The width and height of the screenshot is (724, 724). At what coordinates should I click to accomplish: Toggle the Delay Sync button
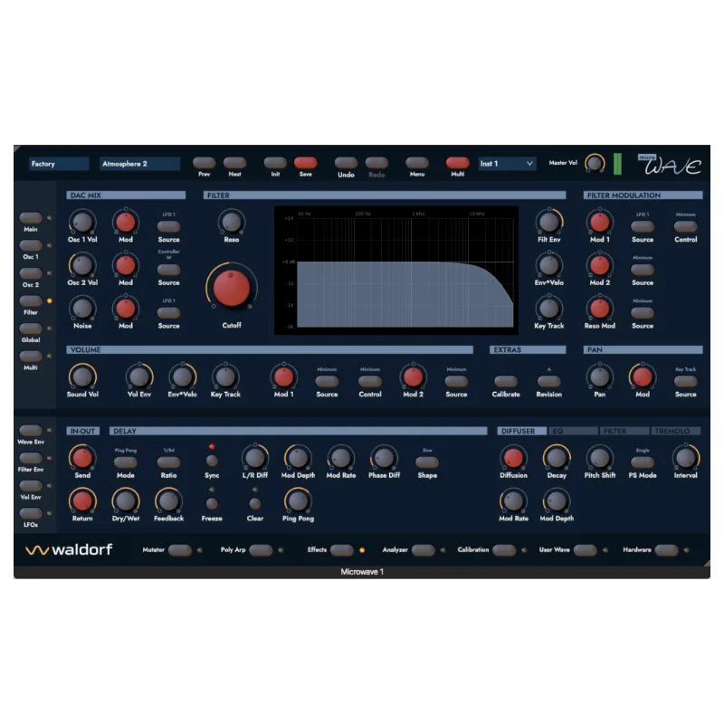tap(212, 460)
